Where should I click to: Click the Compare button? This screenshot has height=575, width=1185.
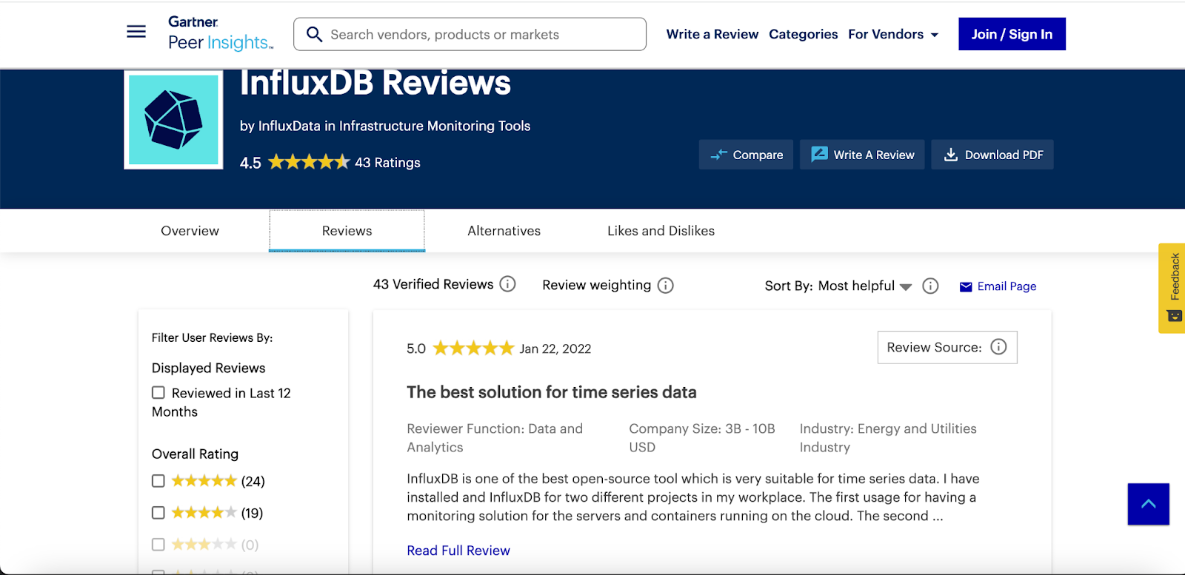point(746,155)
